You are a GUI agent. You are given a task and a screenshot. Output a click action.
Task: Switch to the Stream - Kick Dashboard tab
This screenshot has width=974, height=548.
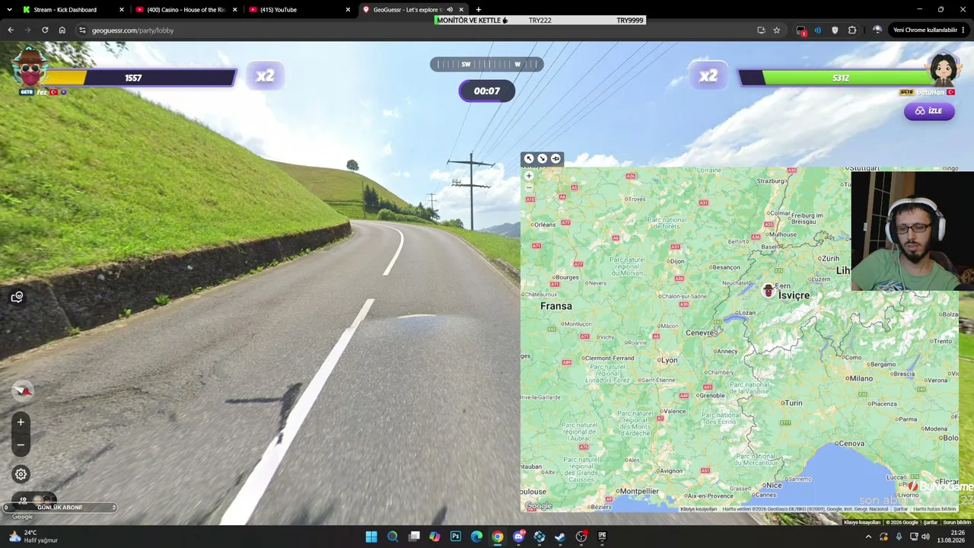coord(65,10)
